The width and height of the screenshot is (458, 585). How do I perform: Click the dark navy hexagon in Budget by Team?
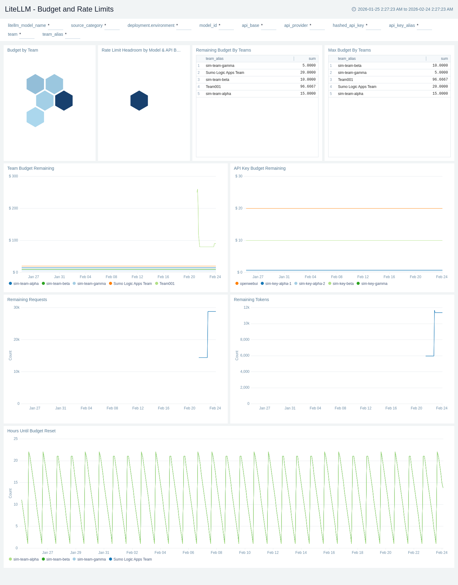64,100
